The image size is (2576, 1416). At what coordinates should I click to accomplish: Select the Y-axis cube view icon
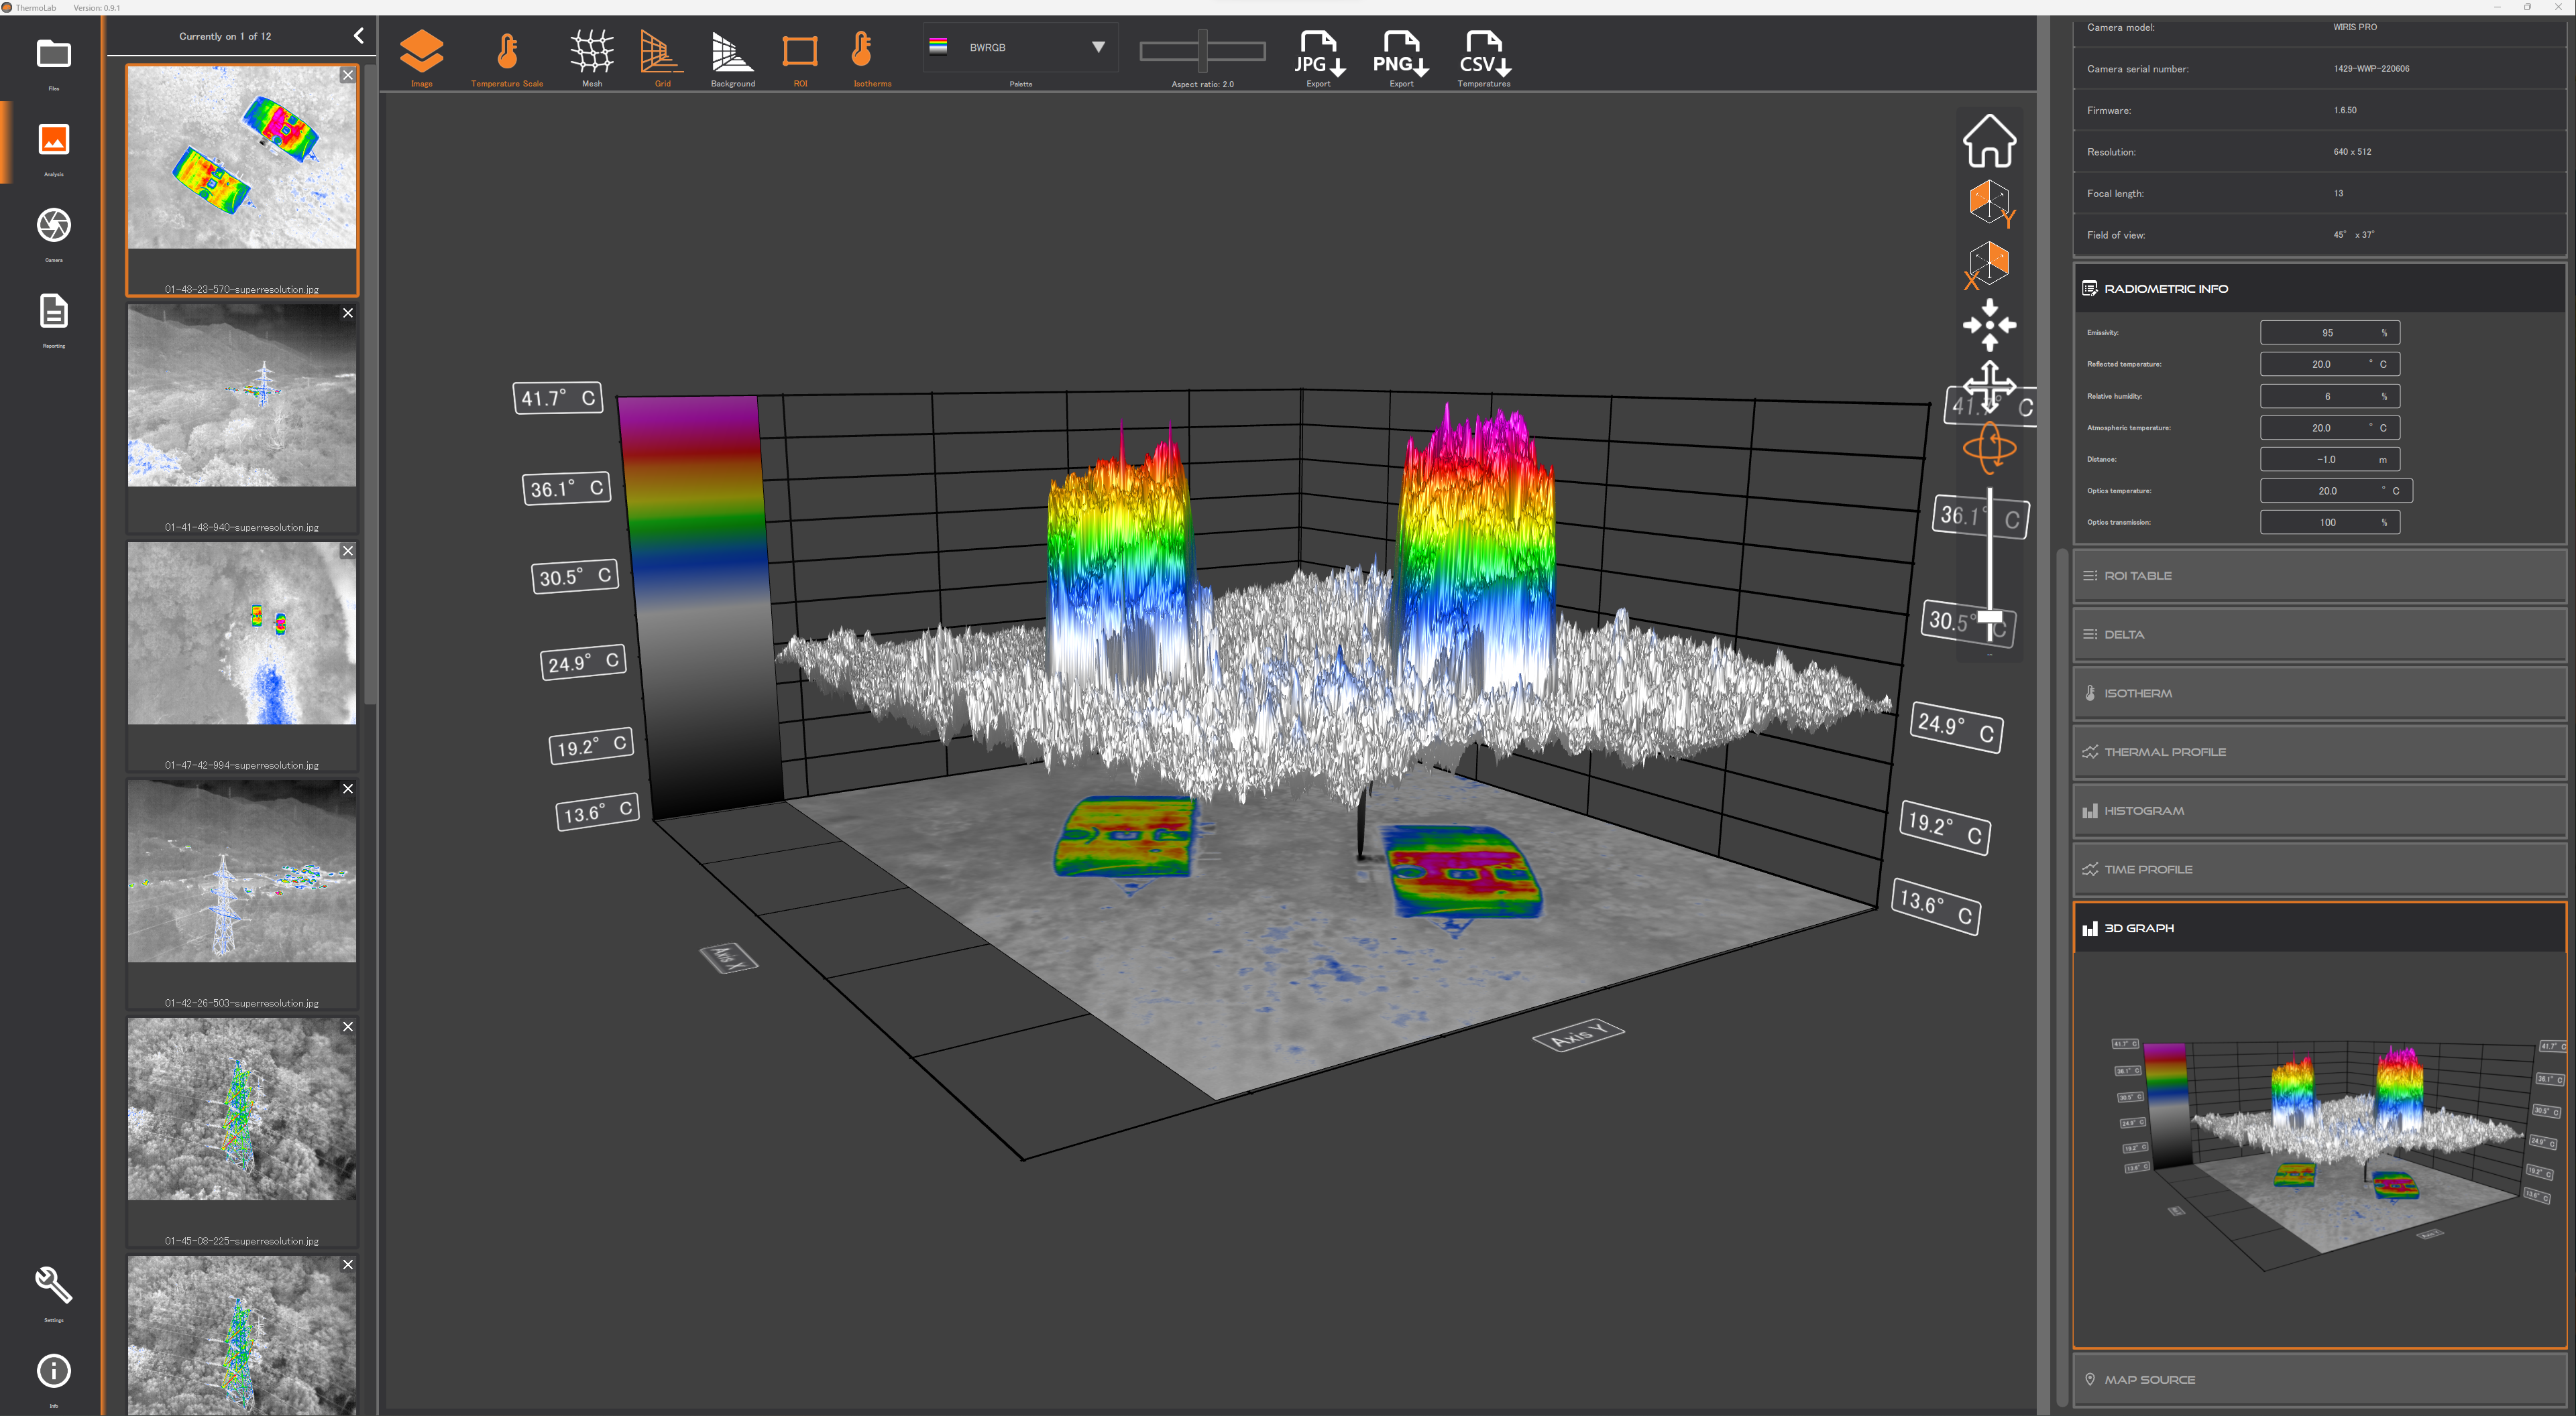pos(1989,203)
